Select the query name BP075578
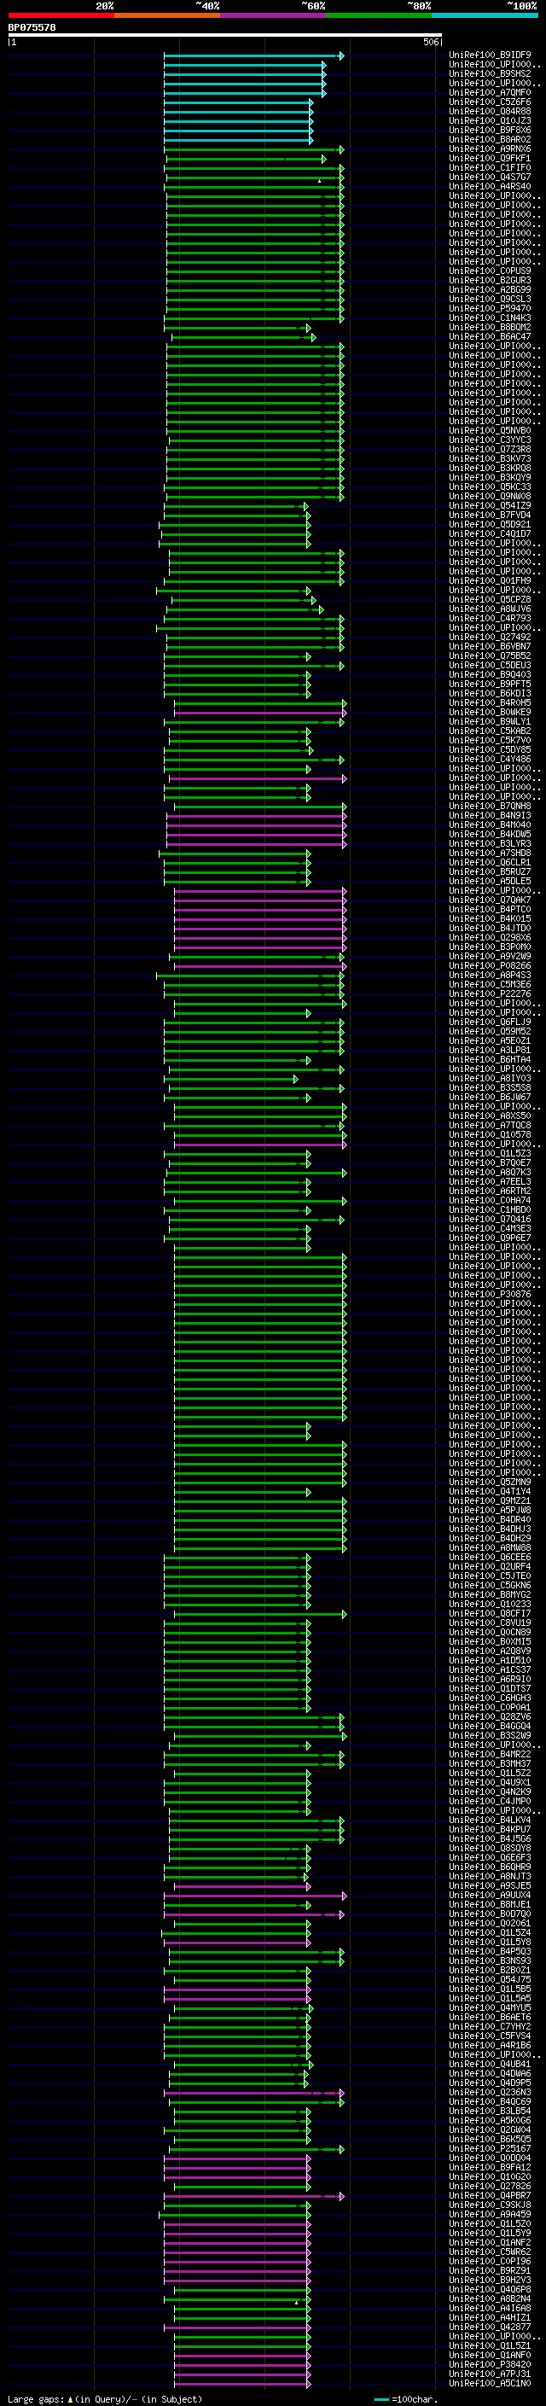Image resolution: width=546 pixels, height=2406 pixels. 32,27
